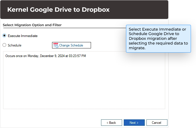The width and height of the screenshot is (196, 128).
Task: Click the 'Select Migration Option and Filter' heading
Action: click(32, 25)
